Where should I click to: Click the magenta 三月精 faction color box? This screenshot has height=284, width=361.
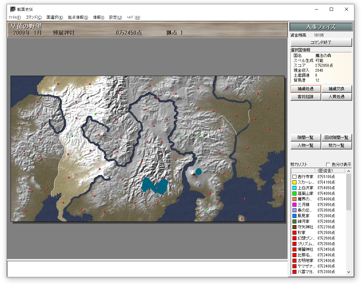(x=294, y=205)
